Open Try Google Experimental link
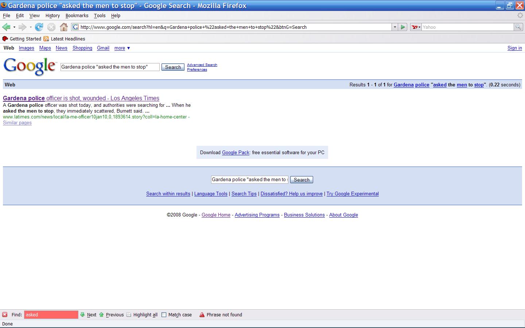 click(353, 194)
